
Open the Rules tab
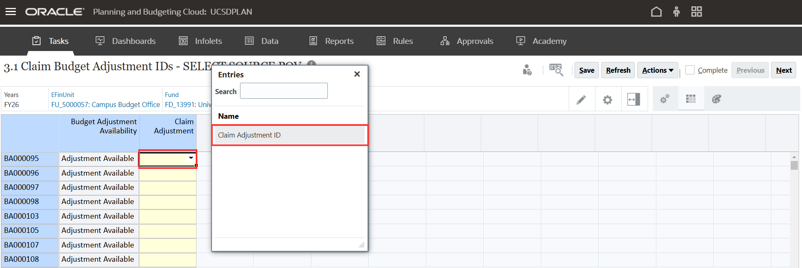coord(395,41)
